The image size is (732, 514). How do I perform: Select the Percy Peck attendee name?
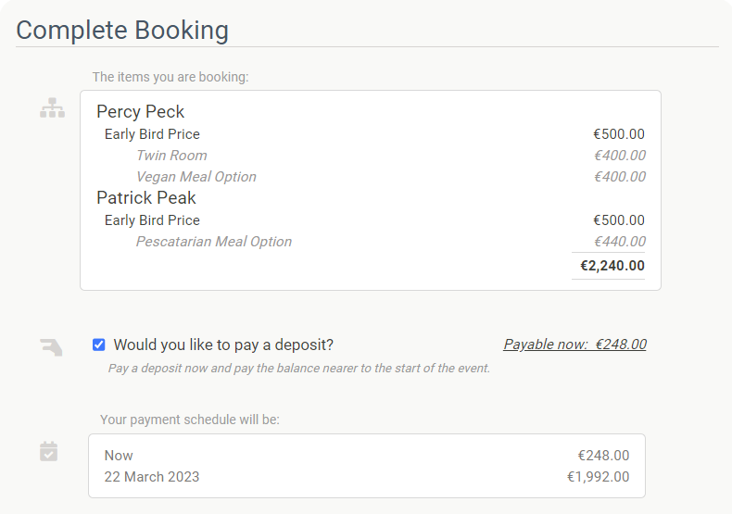(x=141, y=111)
